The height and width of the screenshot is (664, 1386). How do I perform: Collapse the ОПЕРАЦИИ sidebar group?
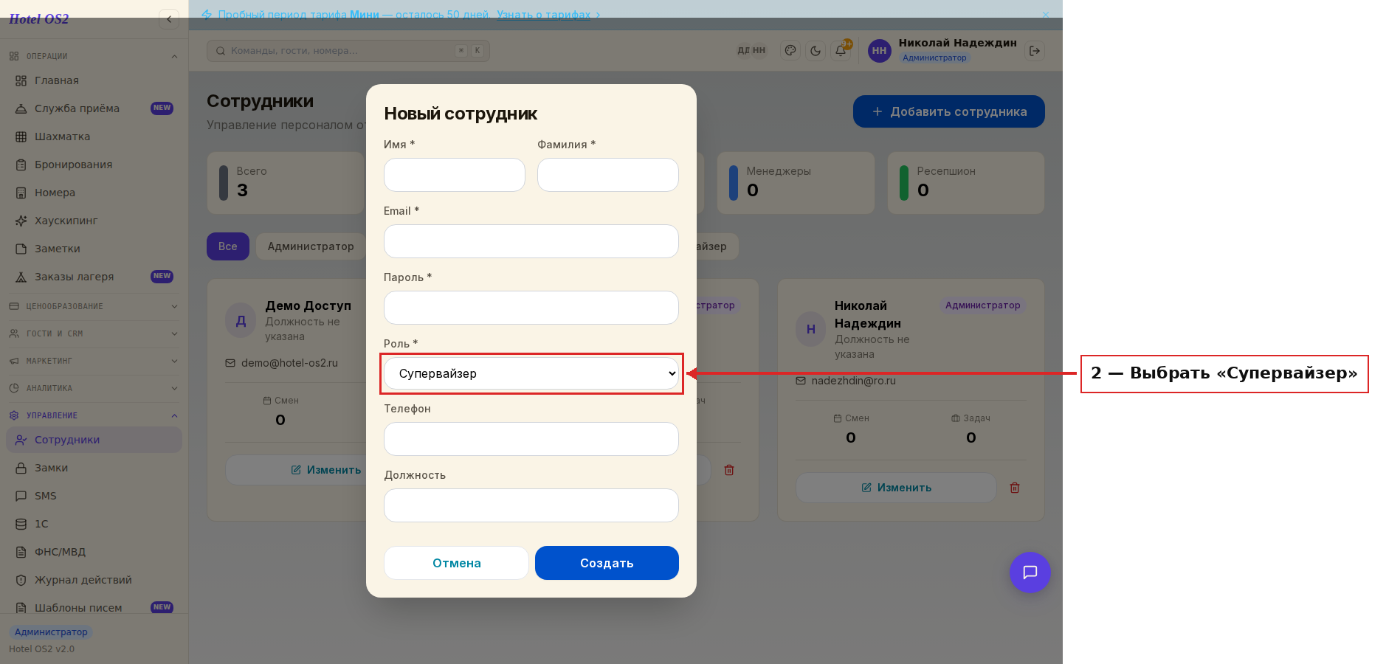click(x=94, y=56)
